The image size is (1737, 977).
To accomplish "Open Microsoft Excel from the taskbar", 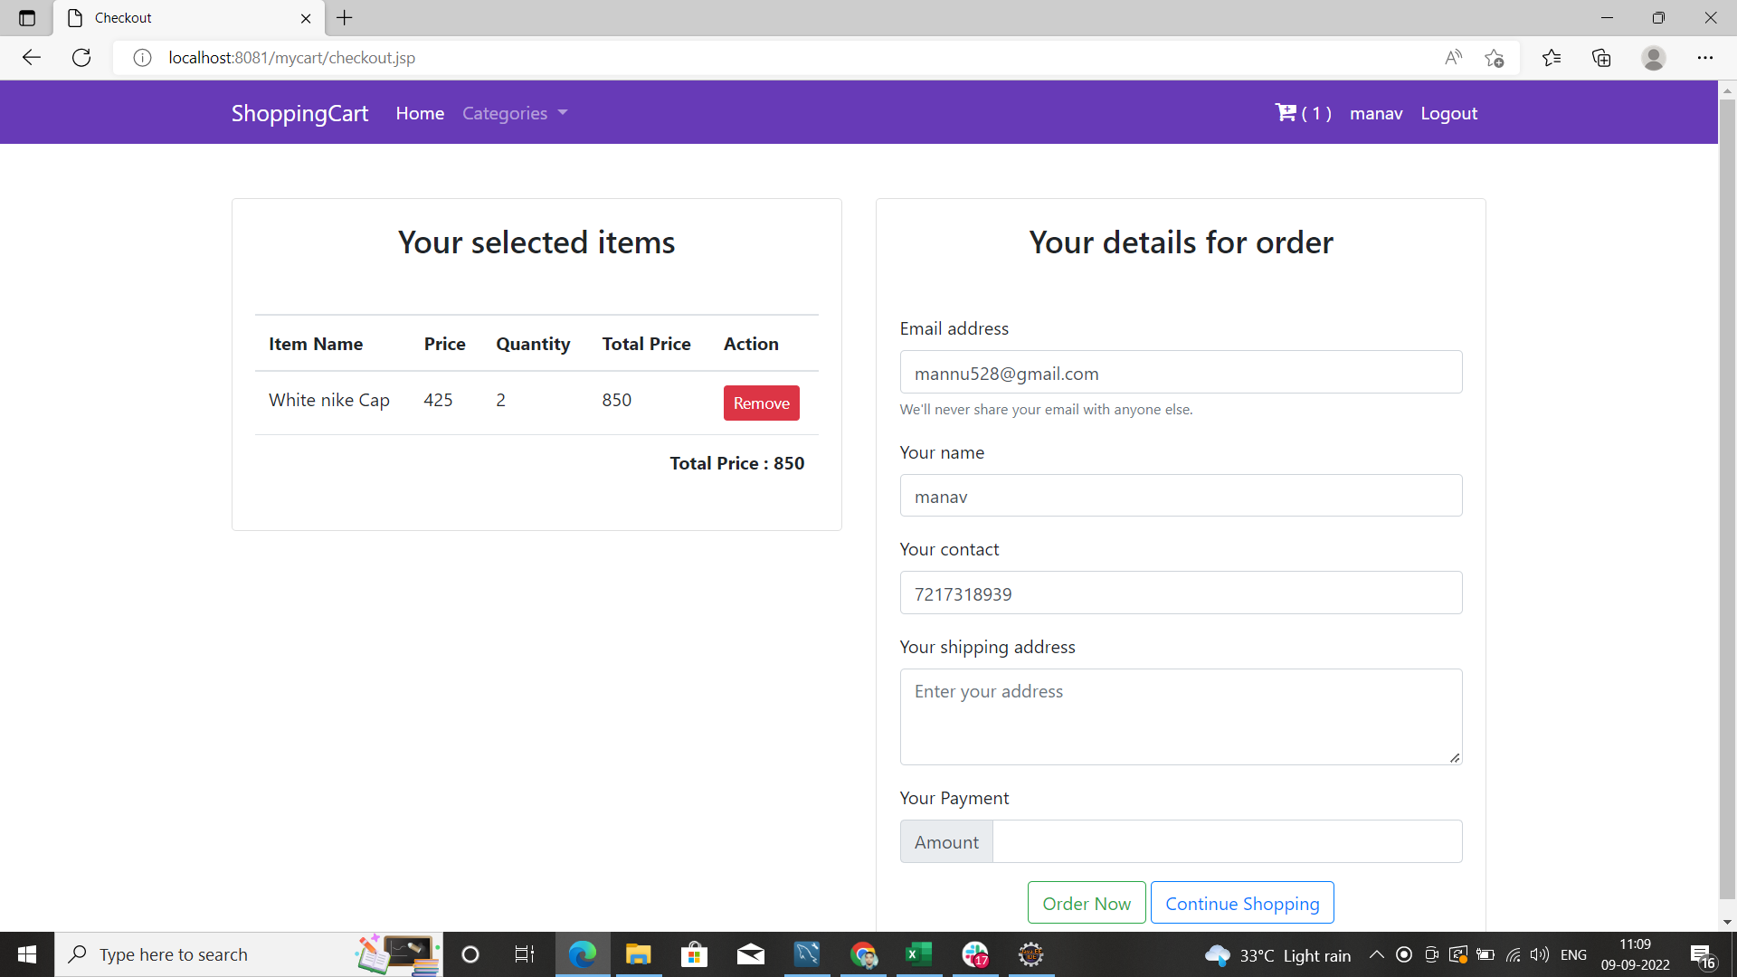I will click(918, 954).
